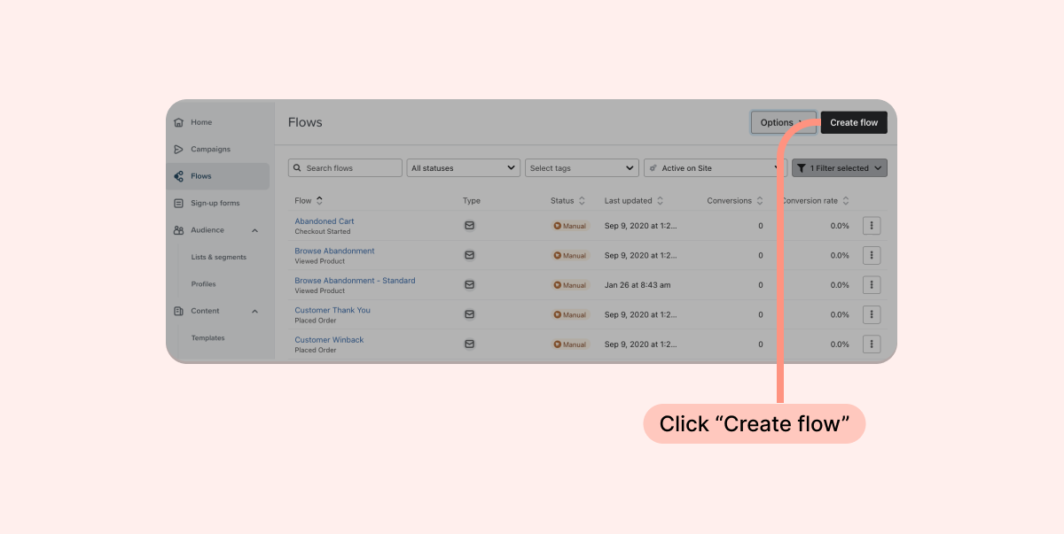Screen dimensions: 1064x534
Task: Open the Customer Winback flow link
Action: pyautogui.click(x=329, y=340)
